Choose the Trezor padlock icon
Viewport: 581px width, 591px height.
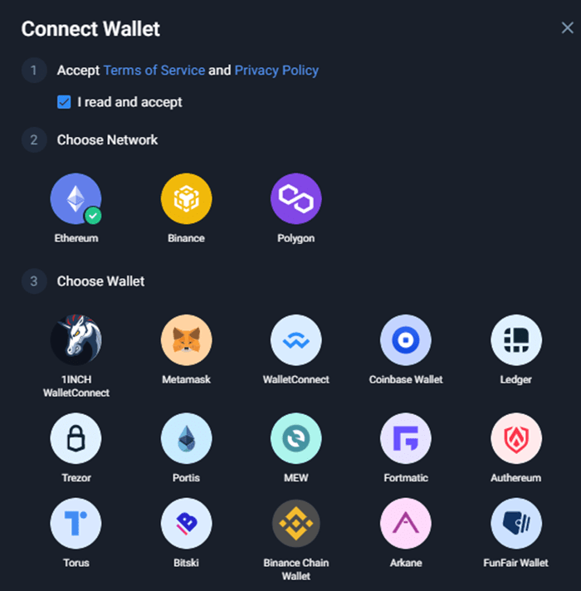[76, 438]
